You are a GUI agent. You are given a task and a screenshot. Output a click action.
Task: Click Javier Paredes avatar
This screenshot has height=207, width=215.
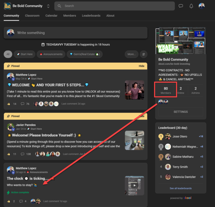[10, 127]
